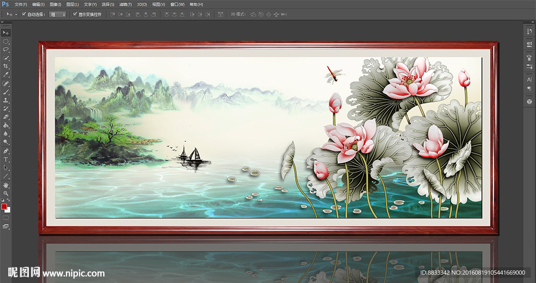Viewport: 536px width, 283px height.
Task: Click the auto-align layers button
Action: [x=220, y=14]
